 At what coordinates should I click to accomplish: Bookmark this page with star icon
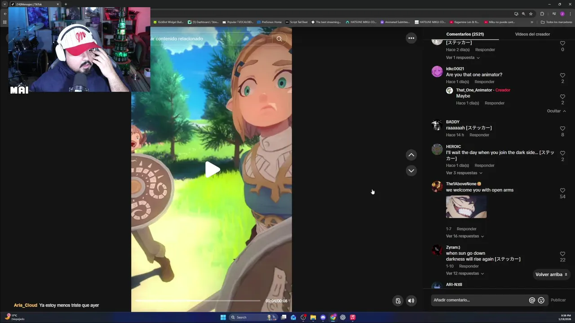531,14
